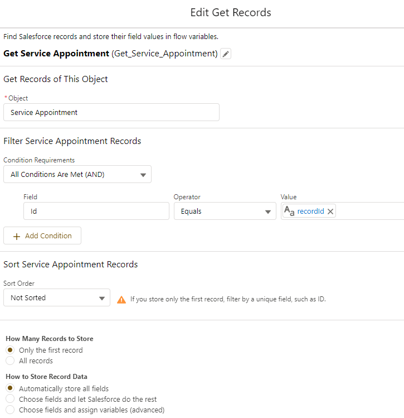Click the recordId variable name in Value
Image resolution: width=404 pixels, height=418 pixels.
310,211
